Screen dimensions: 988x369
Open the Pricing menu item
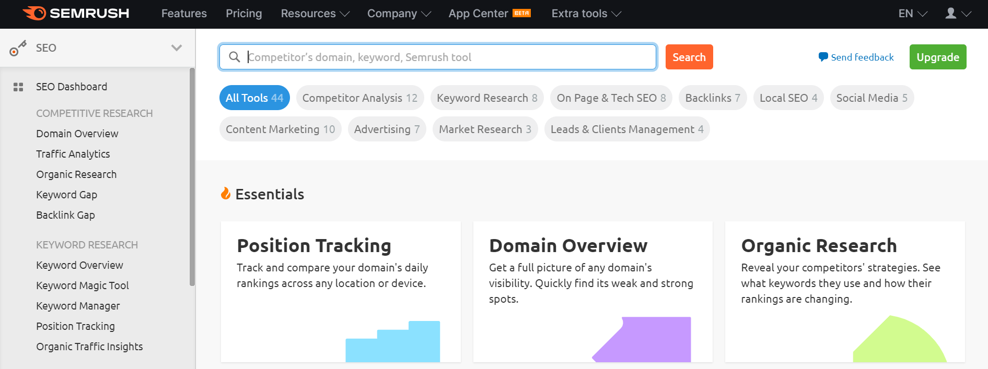point(243,14)
